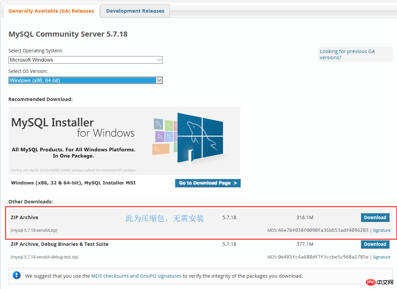Switch to the Development Releases tab
This screenshot has width=397, height=289.
tap(135, 11)
